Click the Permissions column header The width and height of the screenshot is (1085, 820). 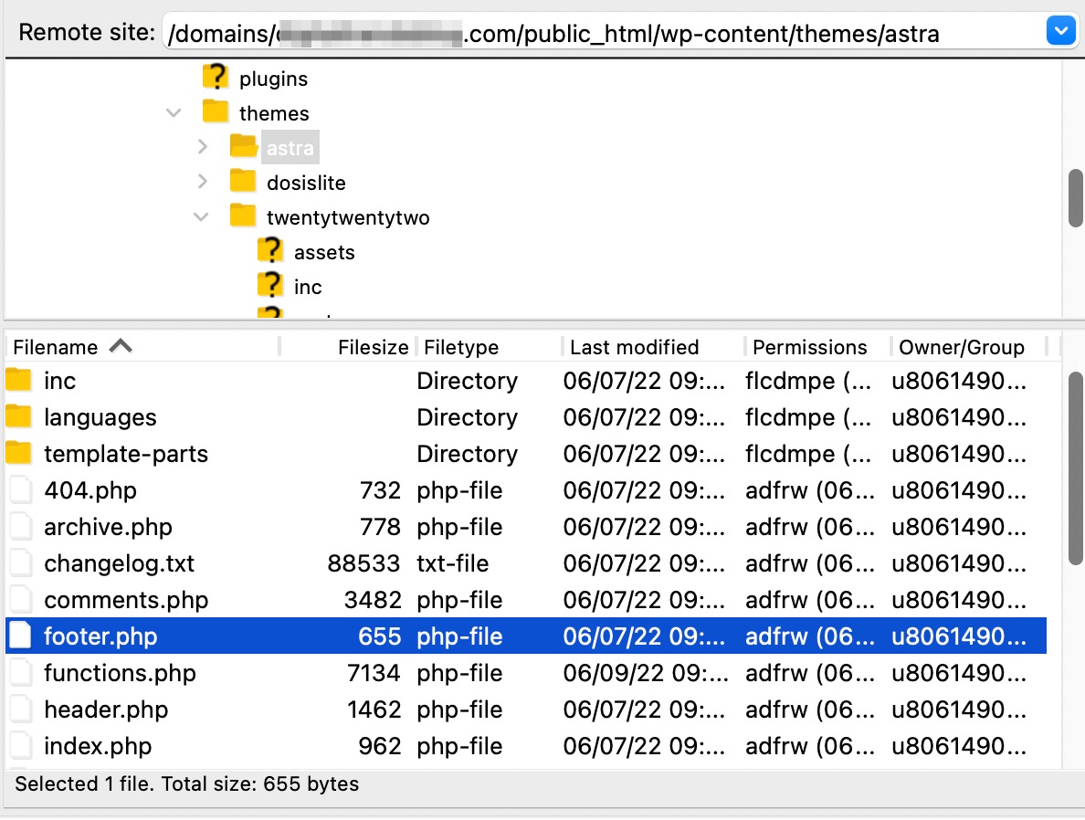coord(809,347)
